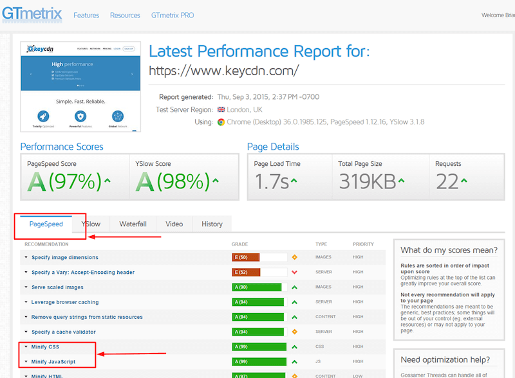
Task: Click the globe network icon in thumbnail
Action: 118,116
